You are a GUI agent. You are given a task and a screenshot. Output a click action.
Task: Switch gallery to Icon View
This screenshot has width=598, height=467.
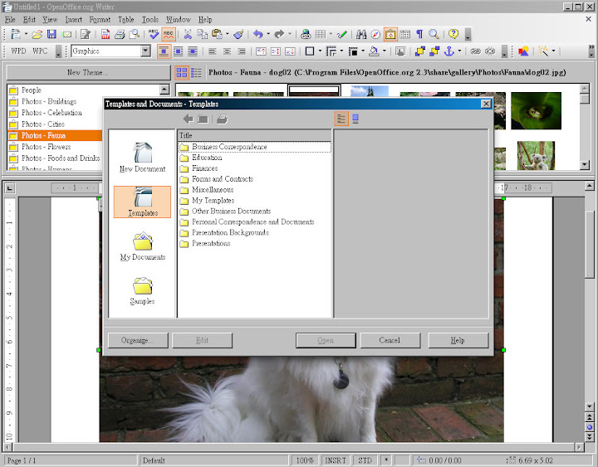coord(182,72)
